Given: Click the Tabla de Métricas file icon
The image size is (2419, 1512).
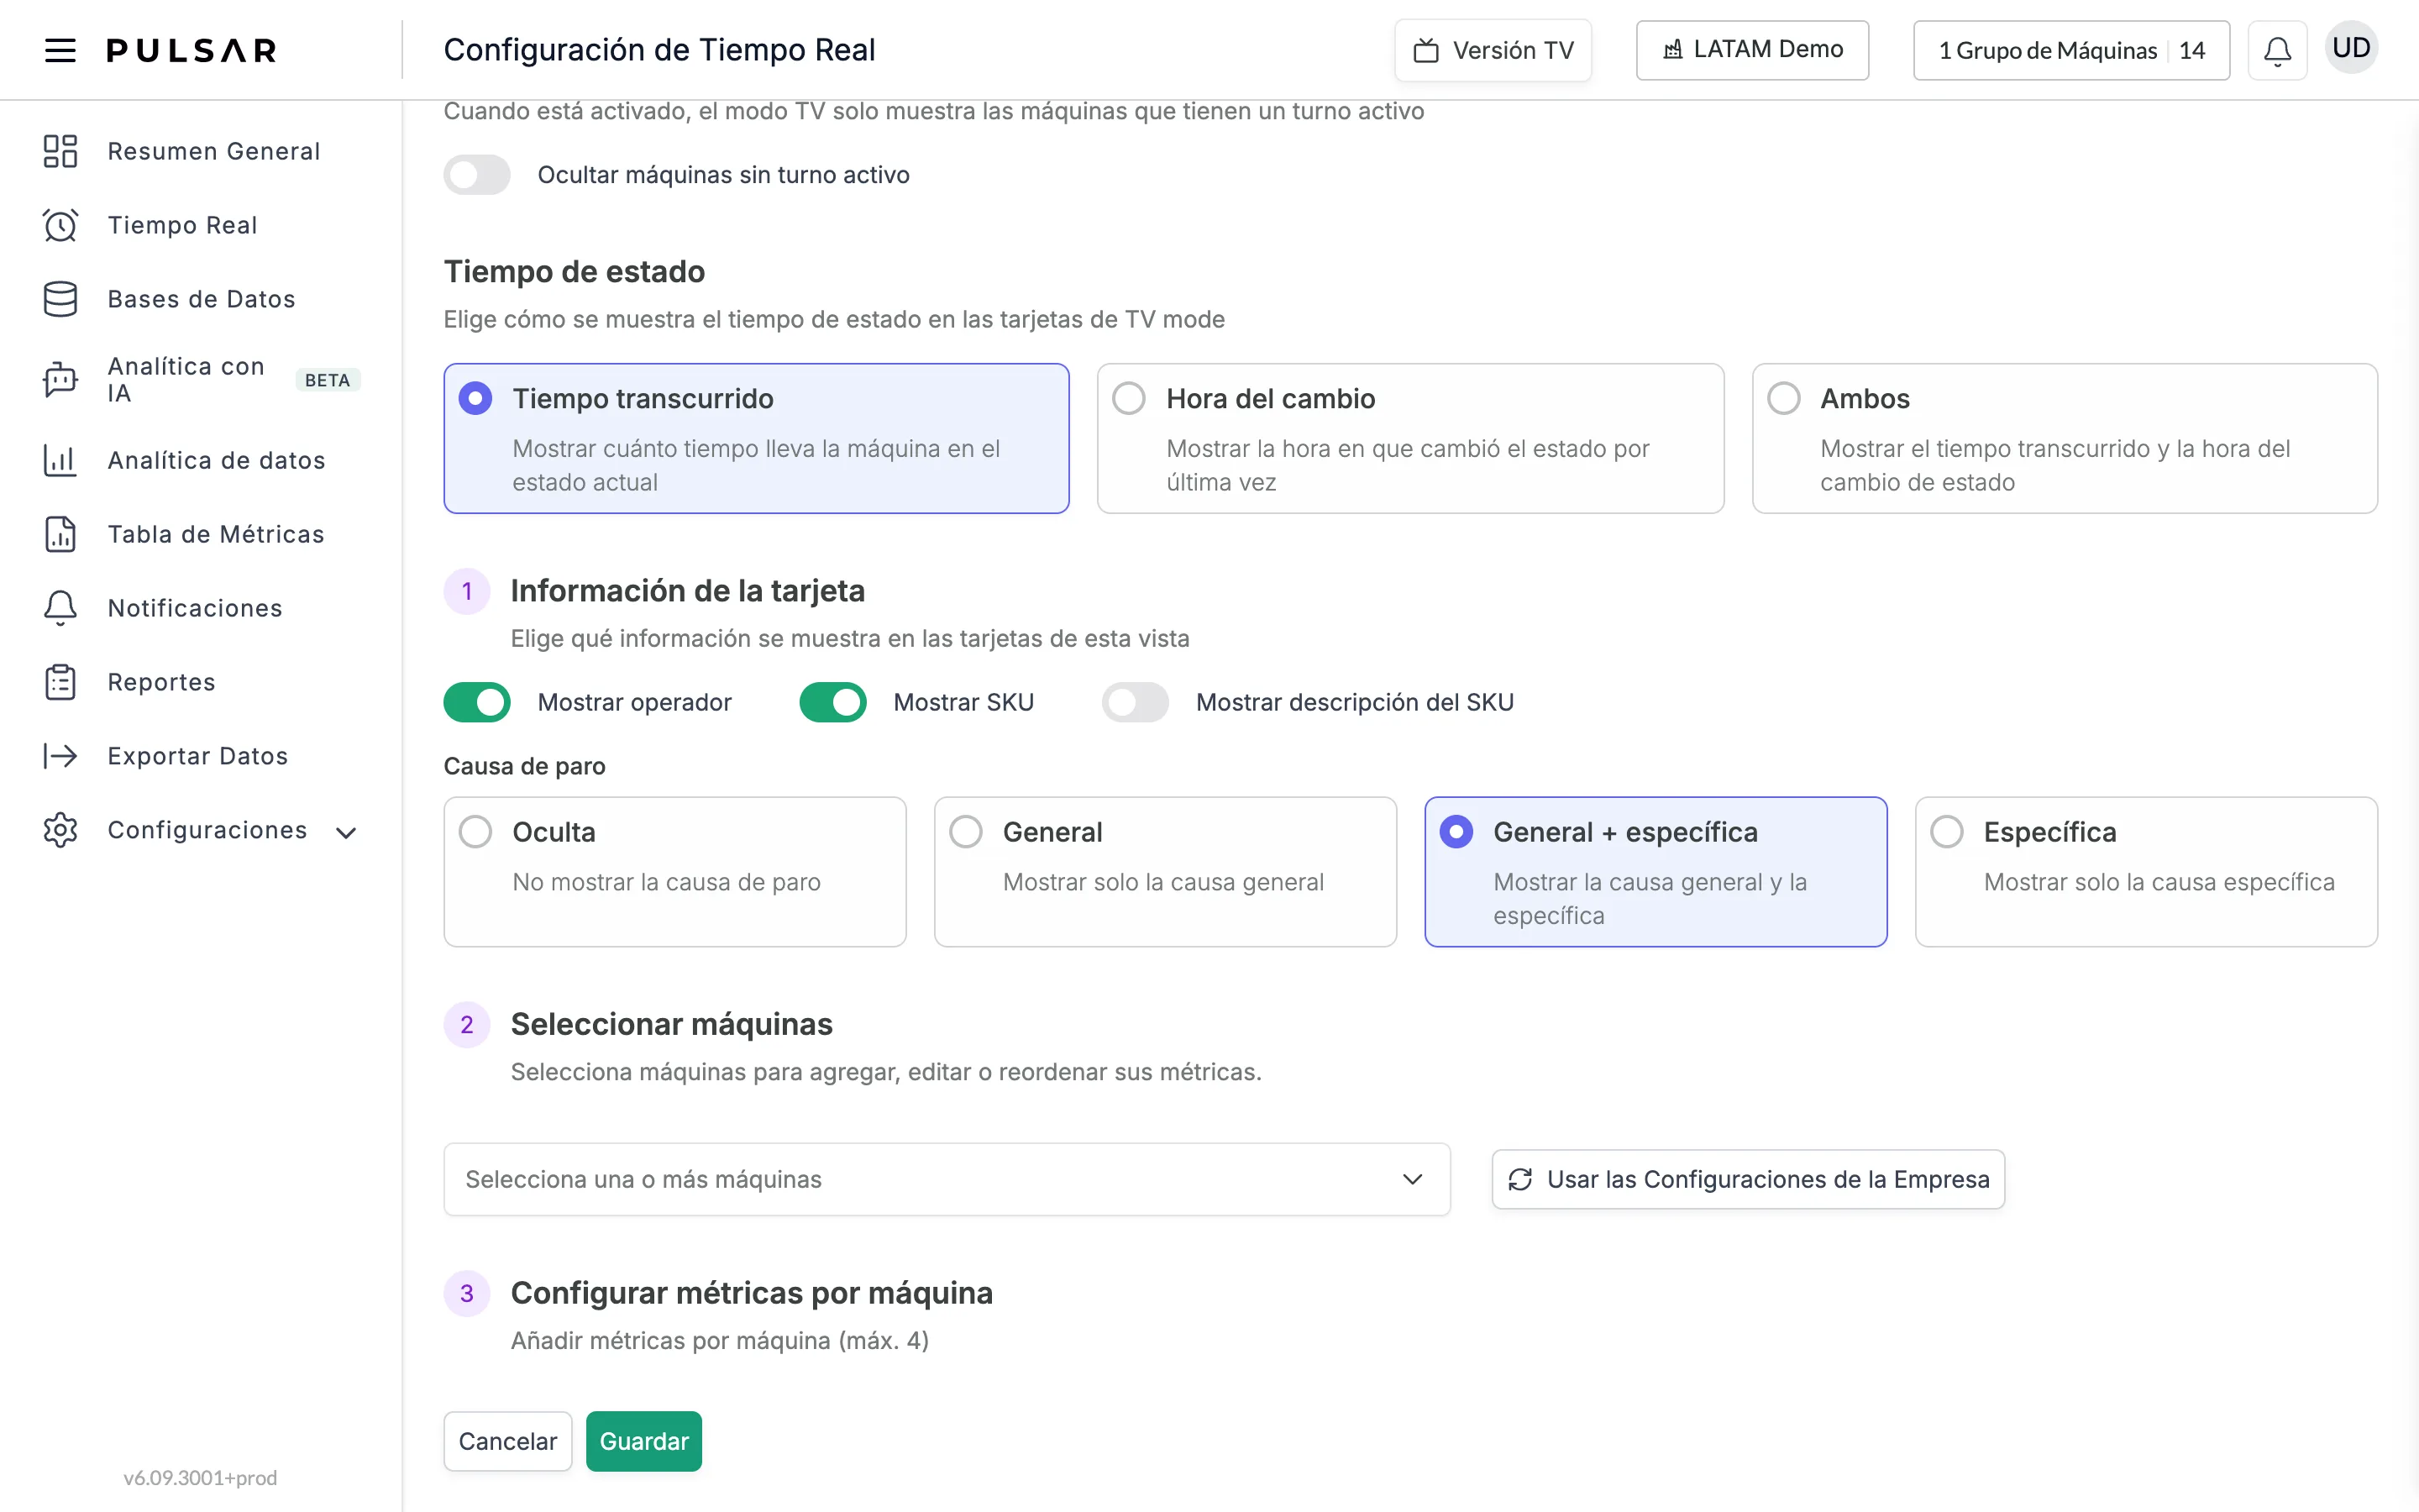Looking at the screenshot, I should tap(60, 534).
